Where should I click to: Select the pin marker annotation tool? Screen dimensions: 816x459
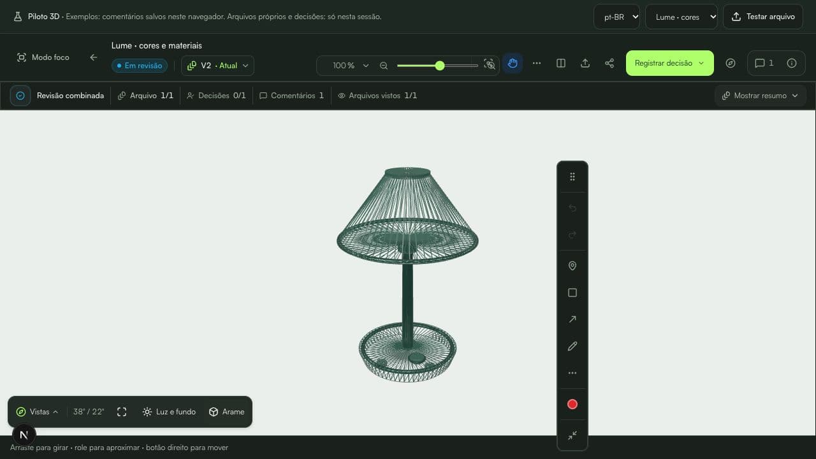point(572,266)
